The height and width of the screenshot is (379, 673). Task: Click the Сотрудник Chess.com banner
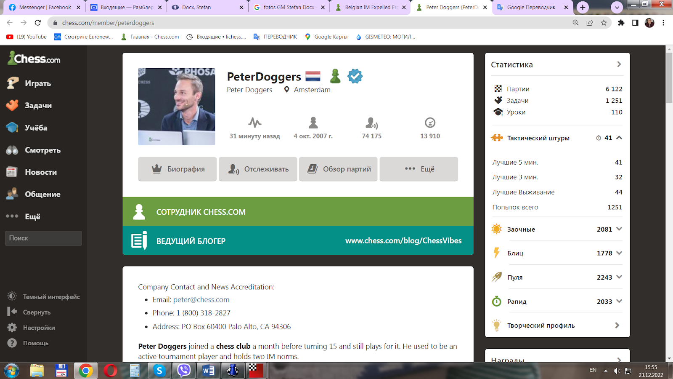(298, 211)
